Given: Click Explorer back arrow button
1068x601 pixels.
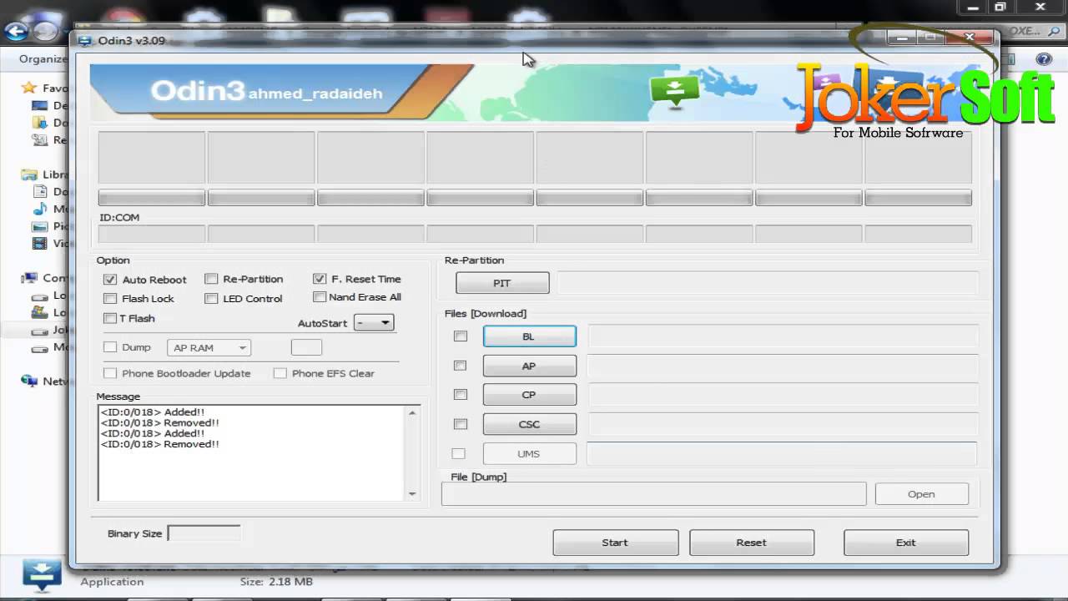Looking at the screenshot, I should click(16, 32).
